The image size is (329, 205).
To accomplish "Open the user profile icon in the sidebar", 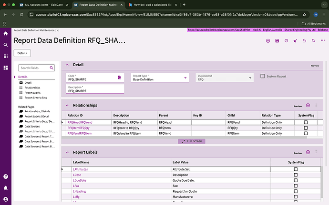I will click(x=6, y=199).
